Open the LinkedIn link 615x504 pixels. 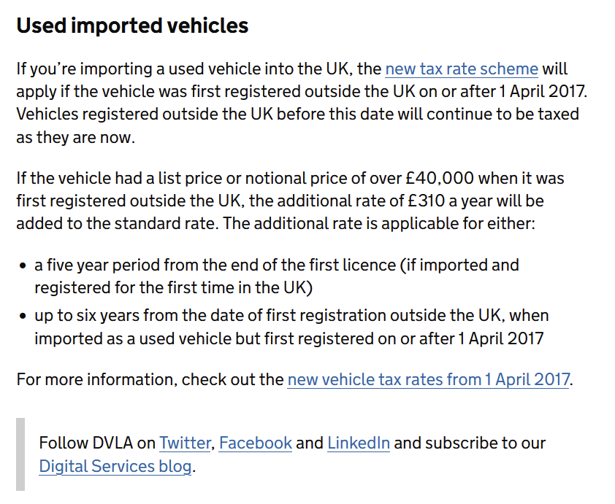click(358, 443)
